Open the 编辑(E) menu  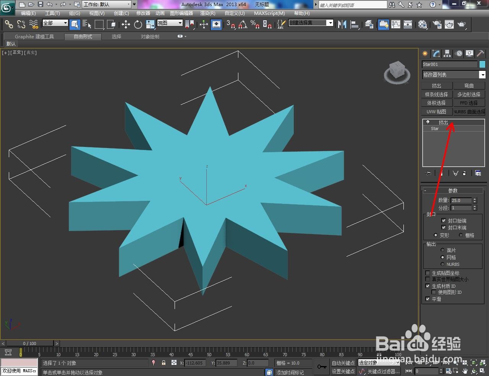pyautogui.click(x=28, y=13)
